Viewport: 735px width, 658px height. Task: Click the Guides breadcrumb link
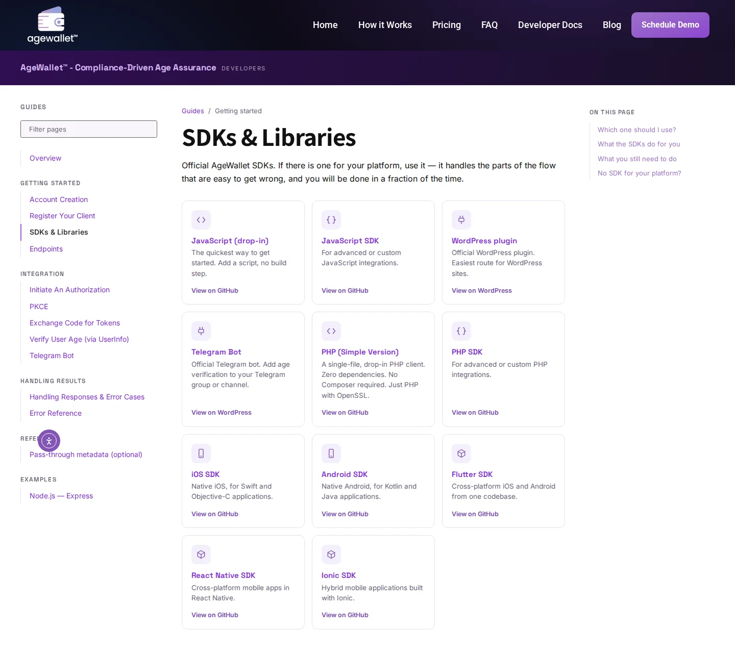193,111
